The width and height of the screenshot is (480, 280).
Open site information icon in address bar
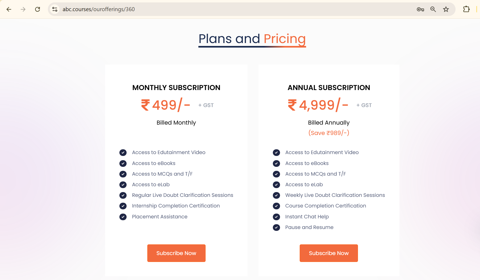tap(55, 9)
